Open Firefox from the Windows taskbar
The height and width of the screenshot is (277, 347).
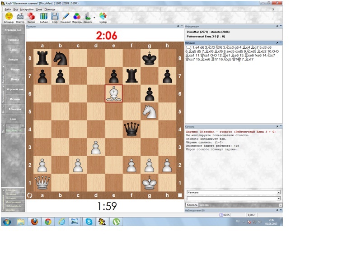(x=34, y=222)
